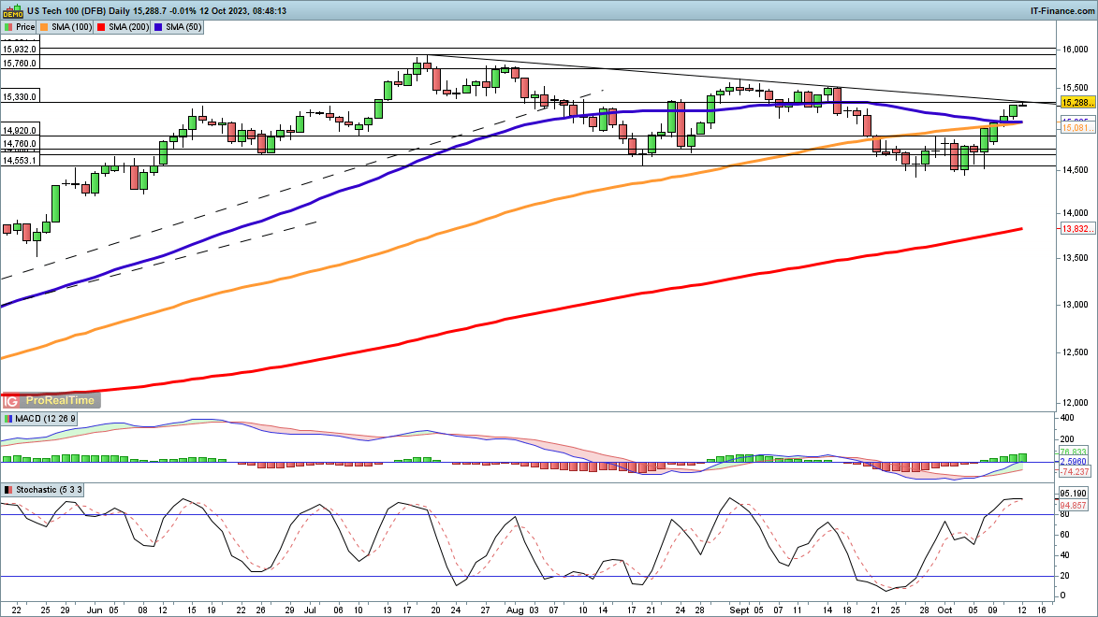Viewport: 1098px width, 617px height.
Task: Select the 14,553.1 horizontal line label
Action: 19,161
